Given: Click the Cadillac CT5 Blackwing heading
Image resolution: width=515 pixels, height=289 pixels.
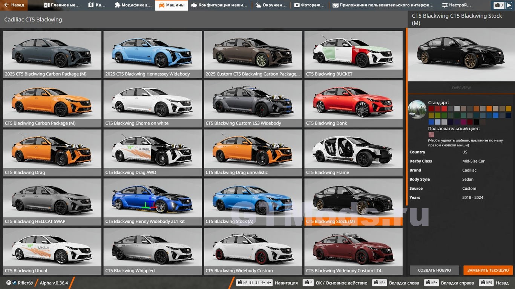Looking at the screenshot, I should [33, 20].
